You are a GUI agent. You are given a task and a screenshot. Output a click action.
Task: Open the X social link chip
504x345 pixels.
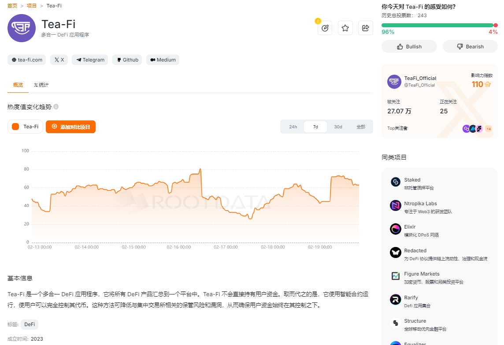click(x=59, y=60)
